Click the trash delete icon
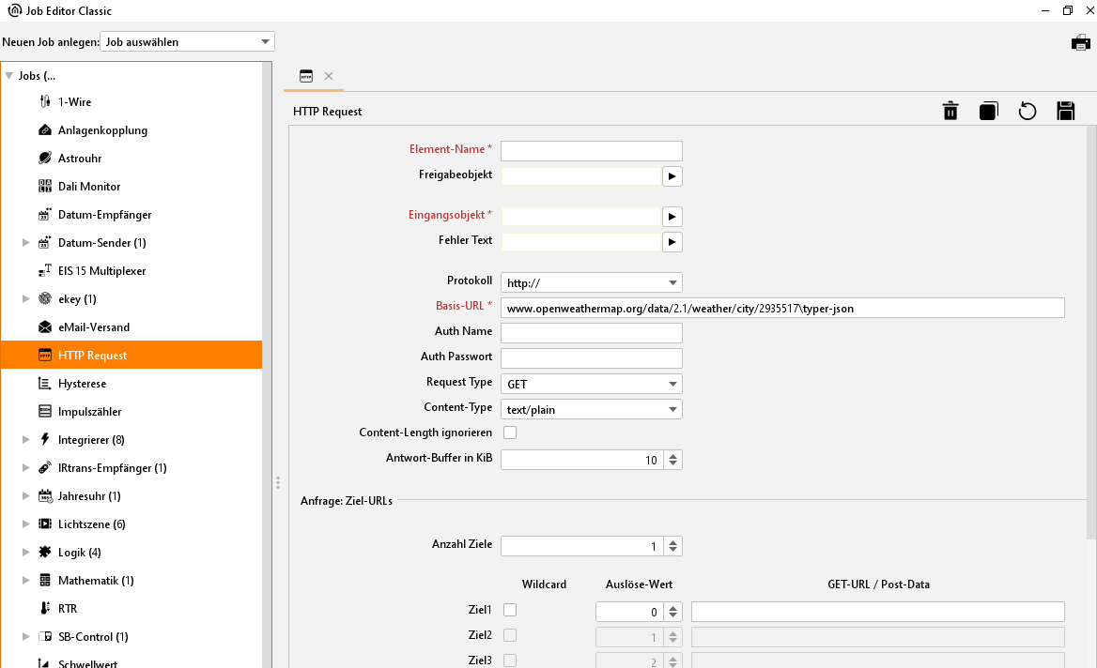Screen dimensions: 1097x668 pyautogui.click(x=950, y=112)
